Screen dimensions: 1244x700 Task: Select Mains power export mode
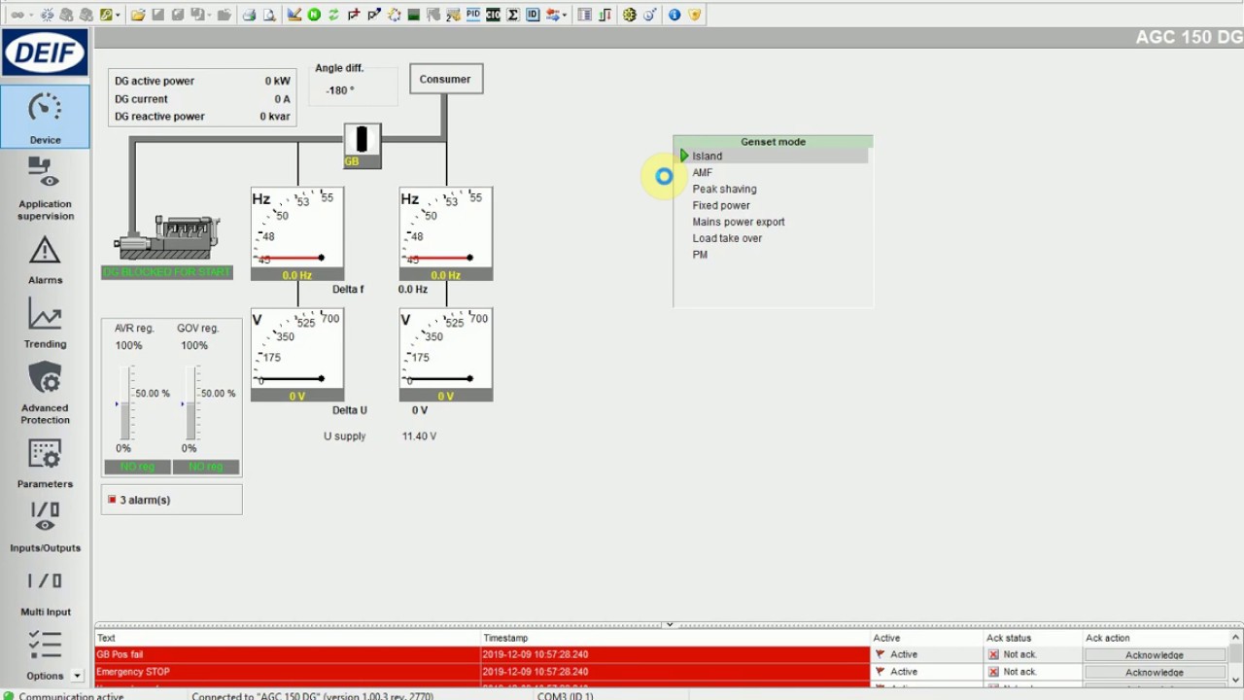[739, 223]
